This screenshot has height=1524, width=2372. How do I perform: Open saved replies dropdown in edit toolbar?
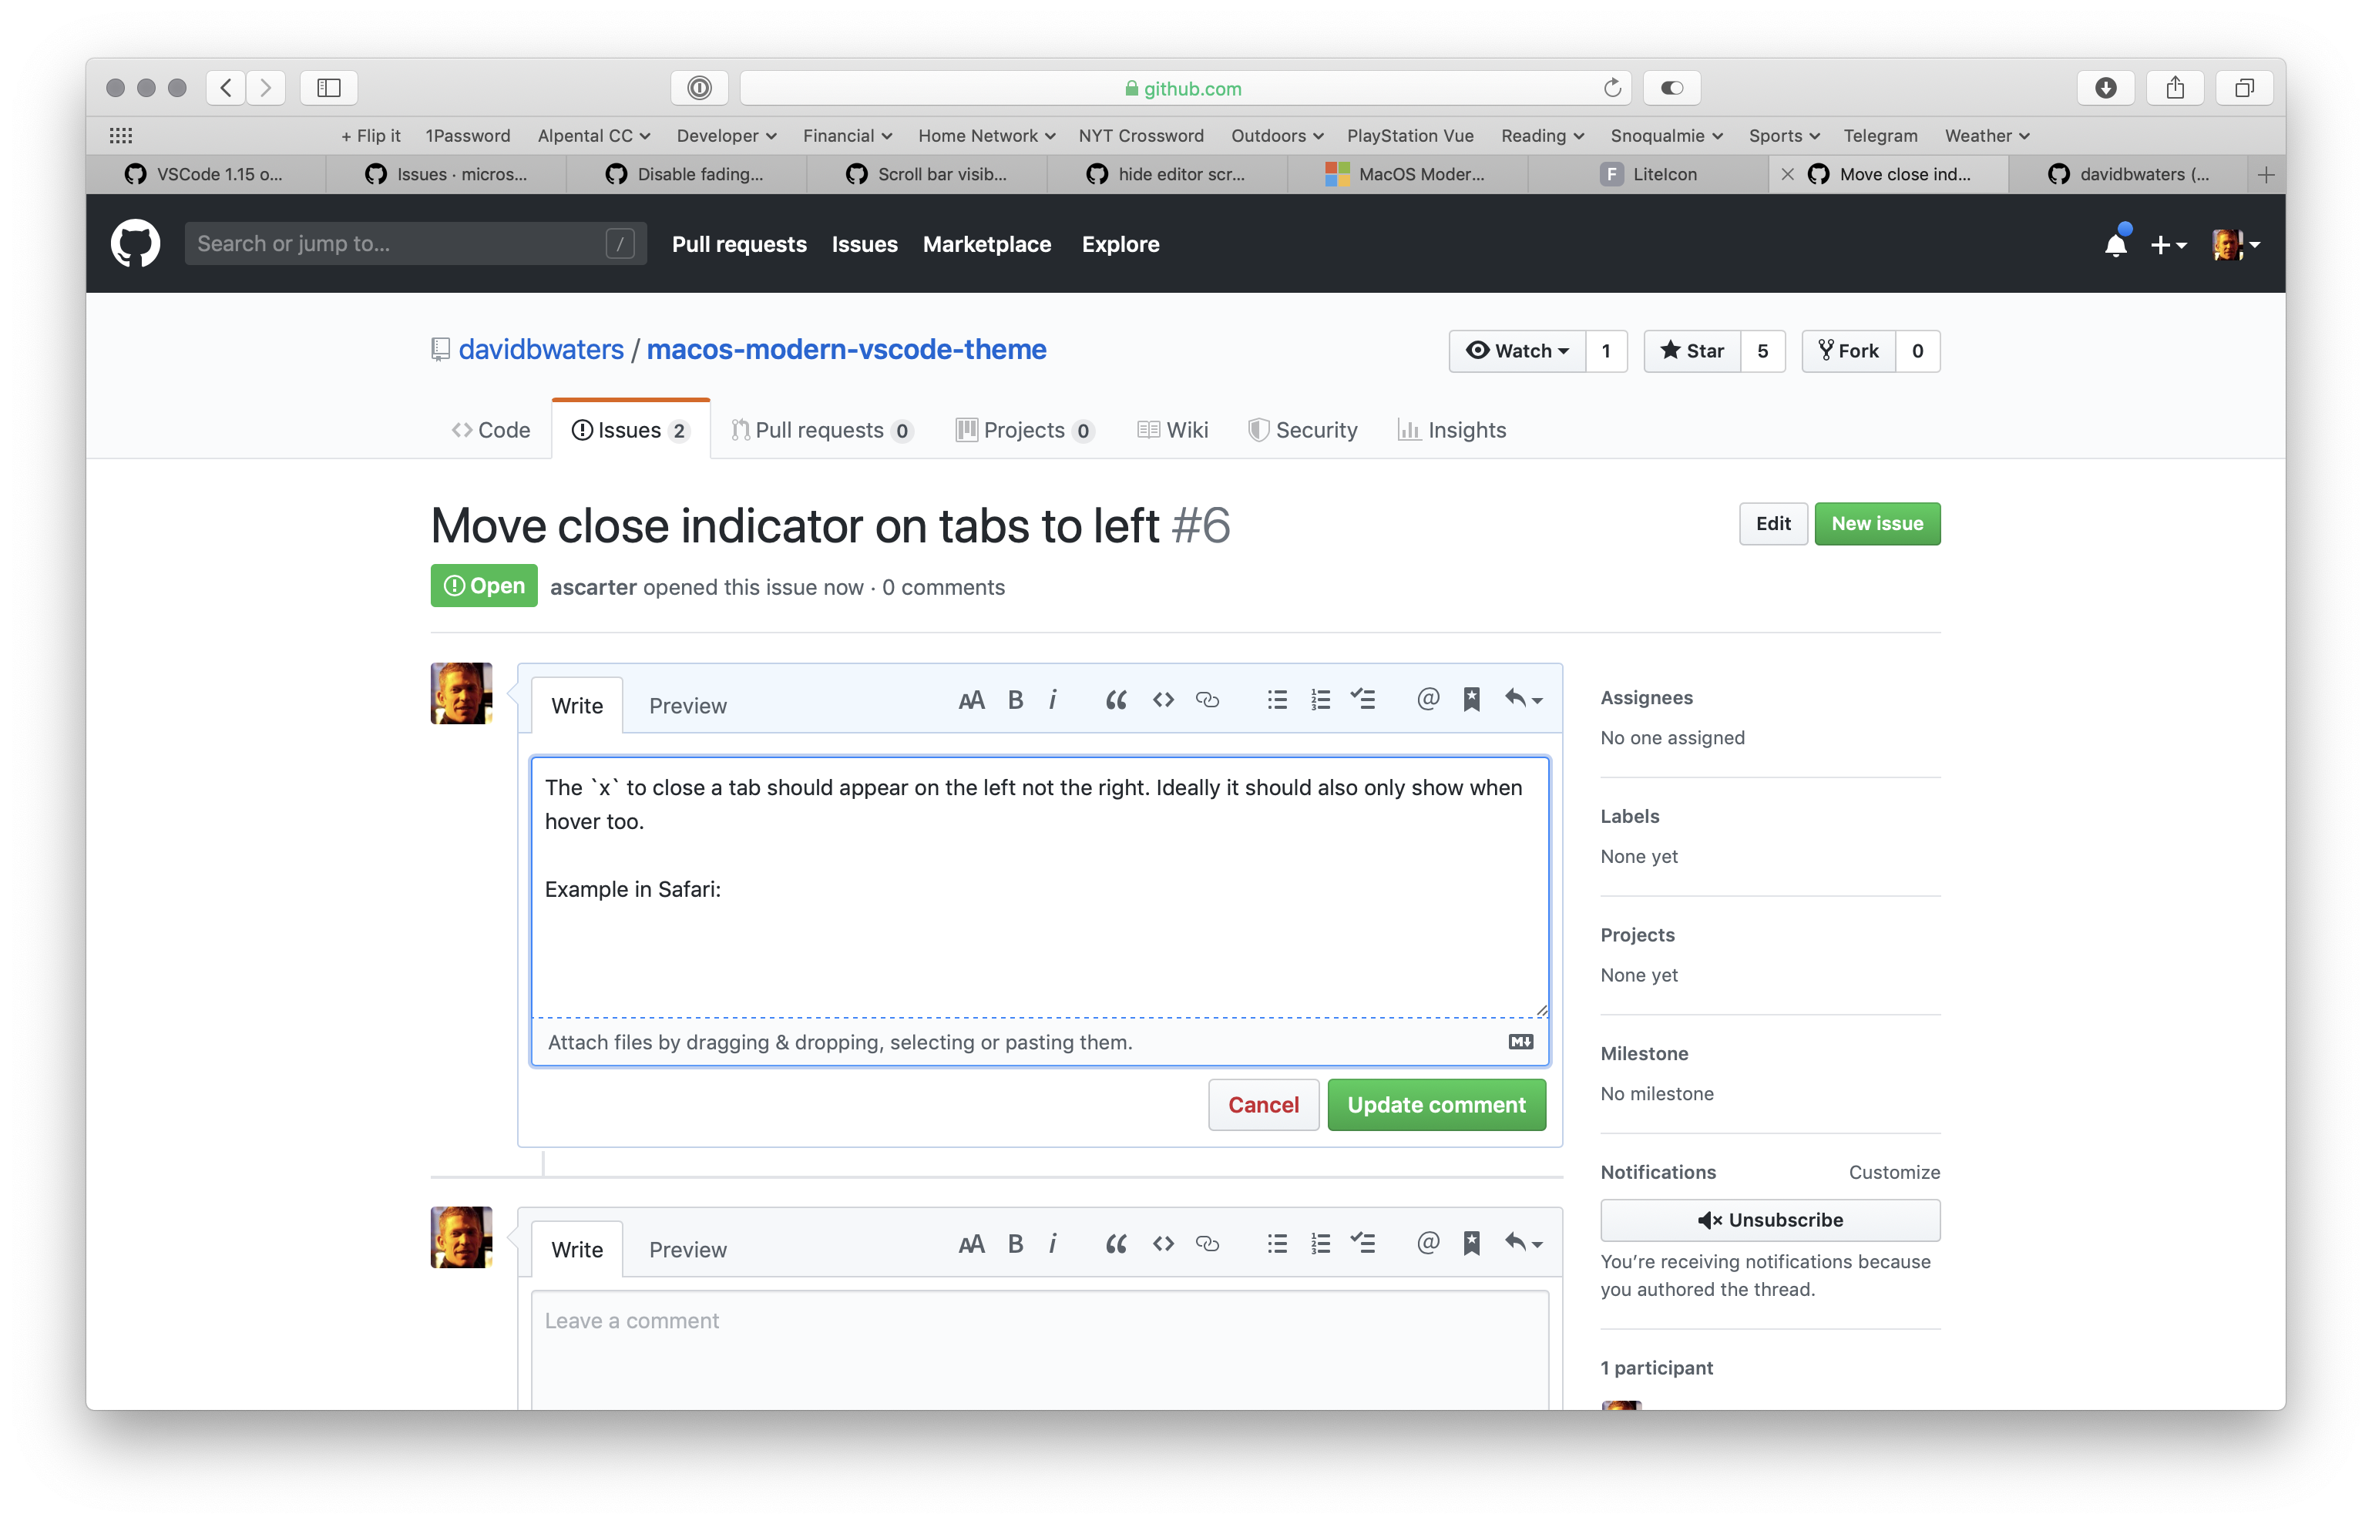pyautogui.click(x=1524, y=700)
